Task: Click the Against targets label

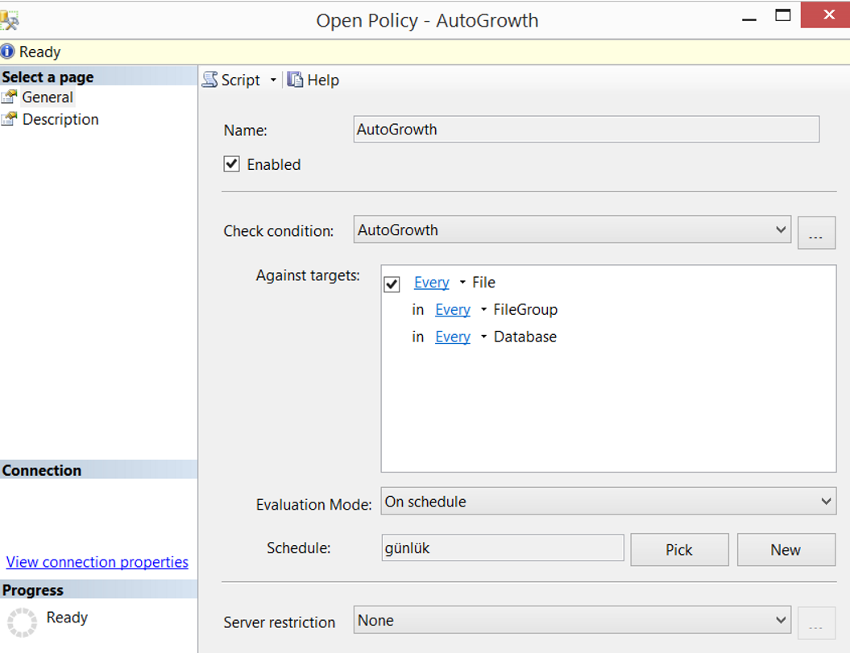Action: pyautogui.click(x=308, y=275)
